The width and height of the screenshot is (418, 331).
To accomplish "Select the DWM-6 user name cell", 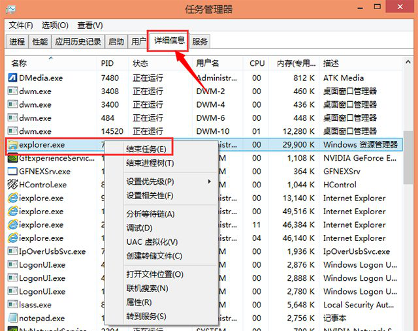I will point(210,118).
